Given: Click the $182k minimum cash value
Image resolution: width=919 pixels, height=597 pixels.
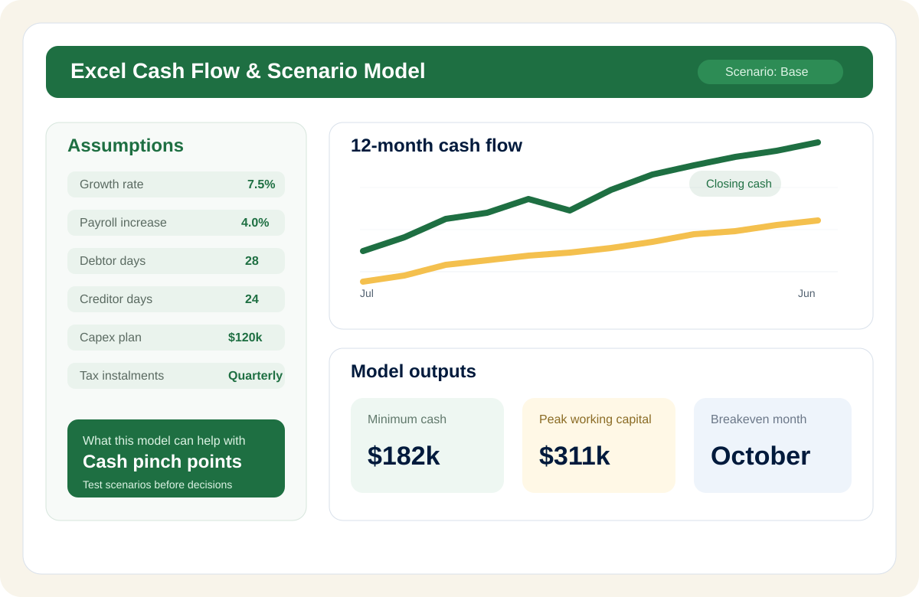Looking at the screenshot, I should 404,455.
